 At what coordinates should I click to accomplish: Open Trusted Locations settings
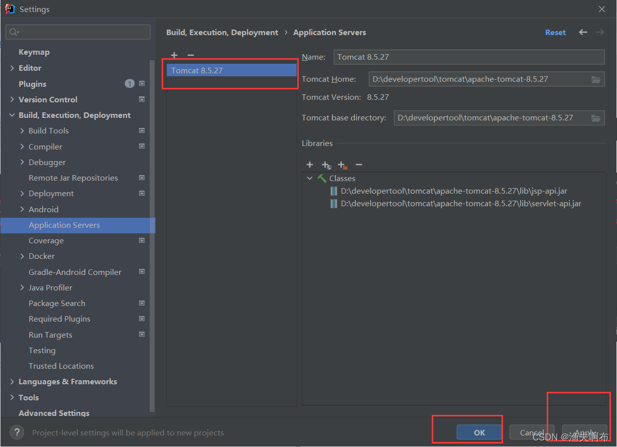pyautogui.click(x=61, y=366)
